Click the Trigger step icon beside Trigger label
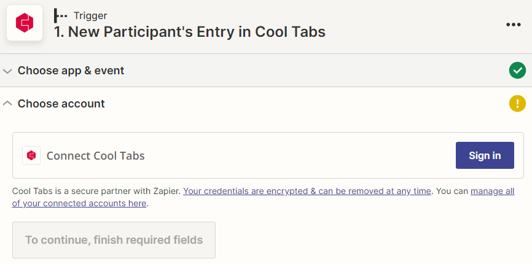The width and height of the screenshot is (532, 264). tap(60, 15)
